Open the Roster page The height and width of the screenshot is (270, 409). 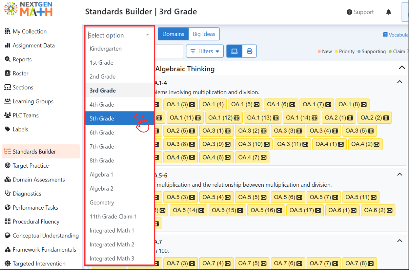click(x=17, y=73)
